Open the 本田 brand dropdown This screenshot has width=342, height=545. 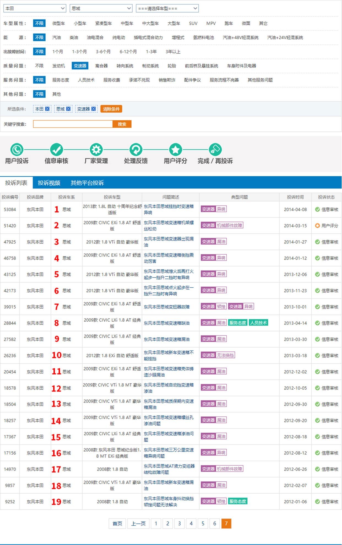pos(35,8)
